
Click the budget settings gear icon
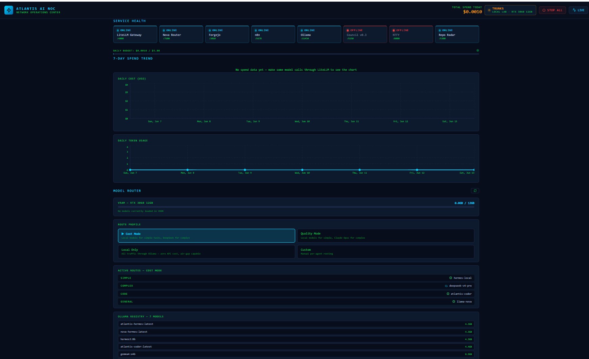point(478,50)
